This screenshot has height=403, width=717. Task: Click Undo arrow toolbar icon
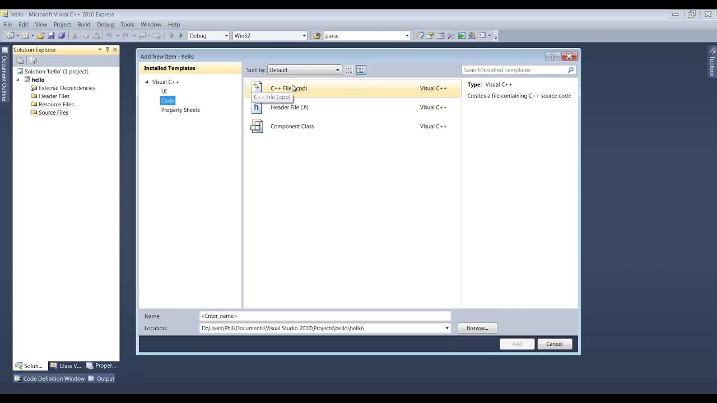coord(109,35)
